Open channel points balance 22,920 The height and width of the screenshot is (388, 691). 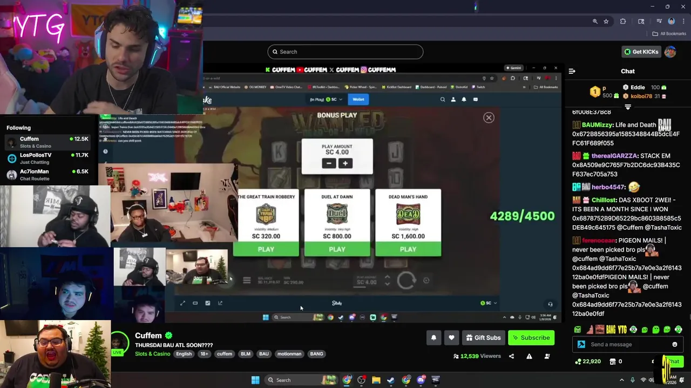[x=588, y=362]
